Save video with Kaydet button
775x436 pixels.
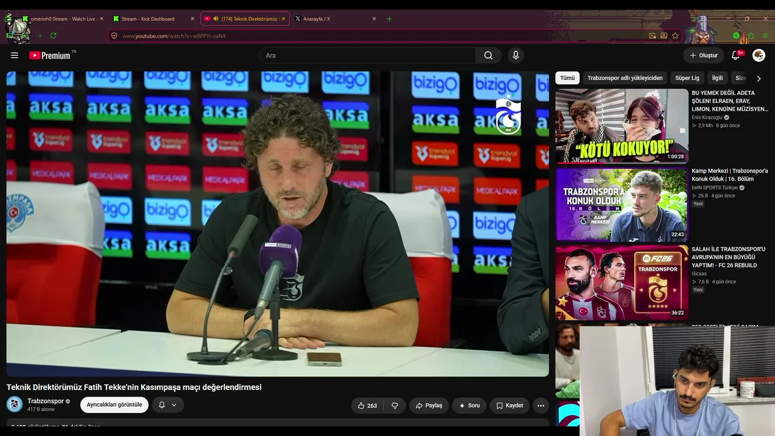(x=509, y=405)
